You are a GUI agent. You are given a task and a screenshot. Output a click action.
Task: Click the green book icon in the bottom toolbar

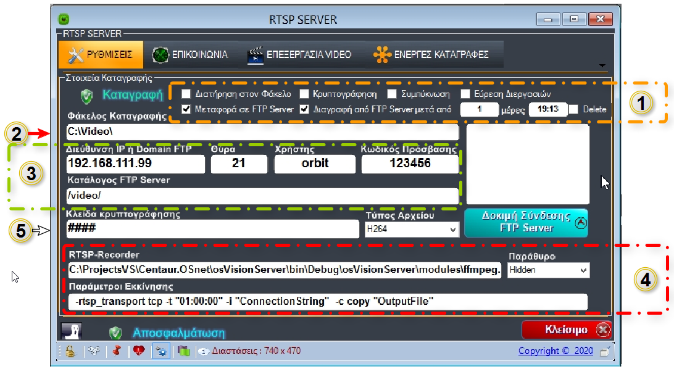(183, 351)
